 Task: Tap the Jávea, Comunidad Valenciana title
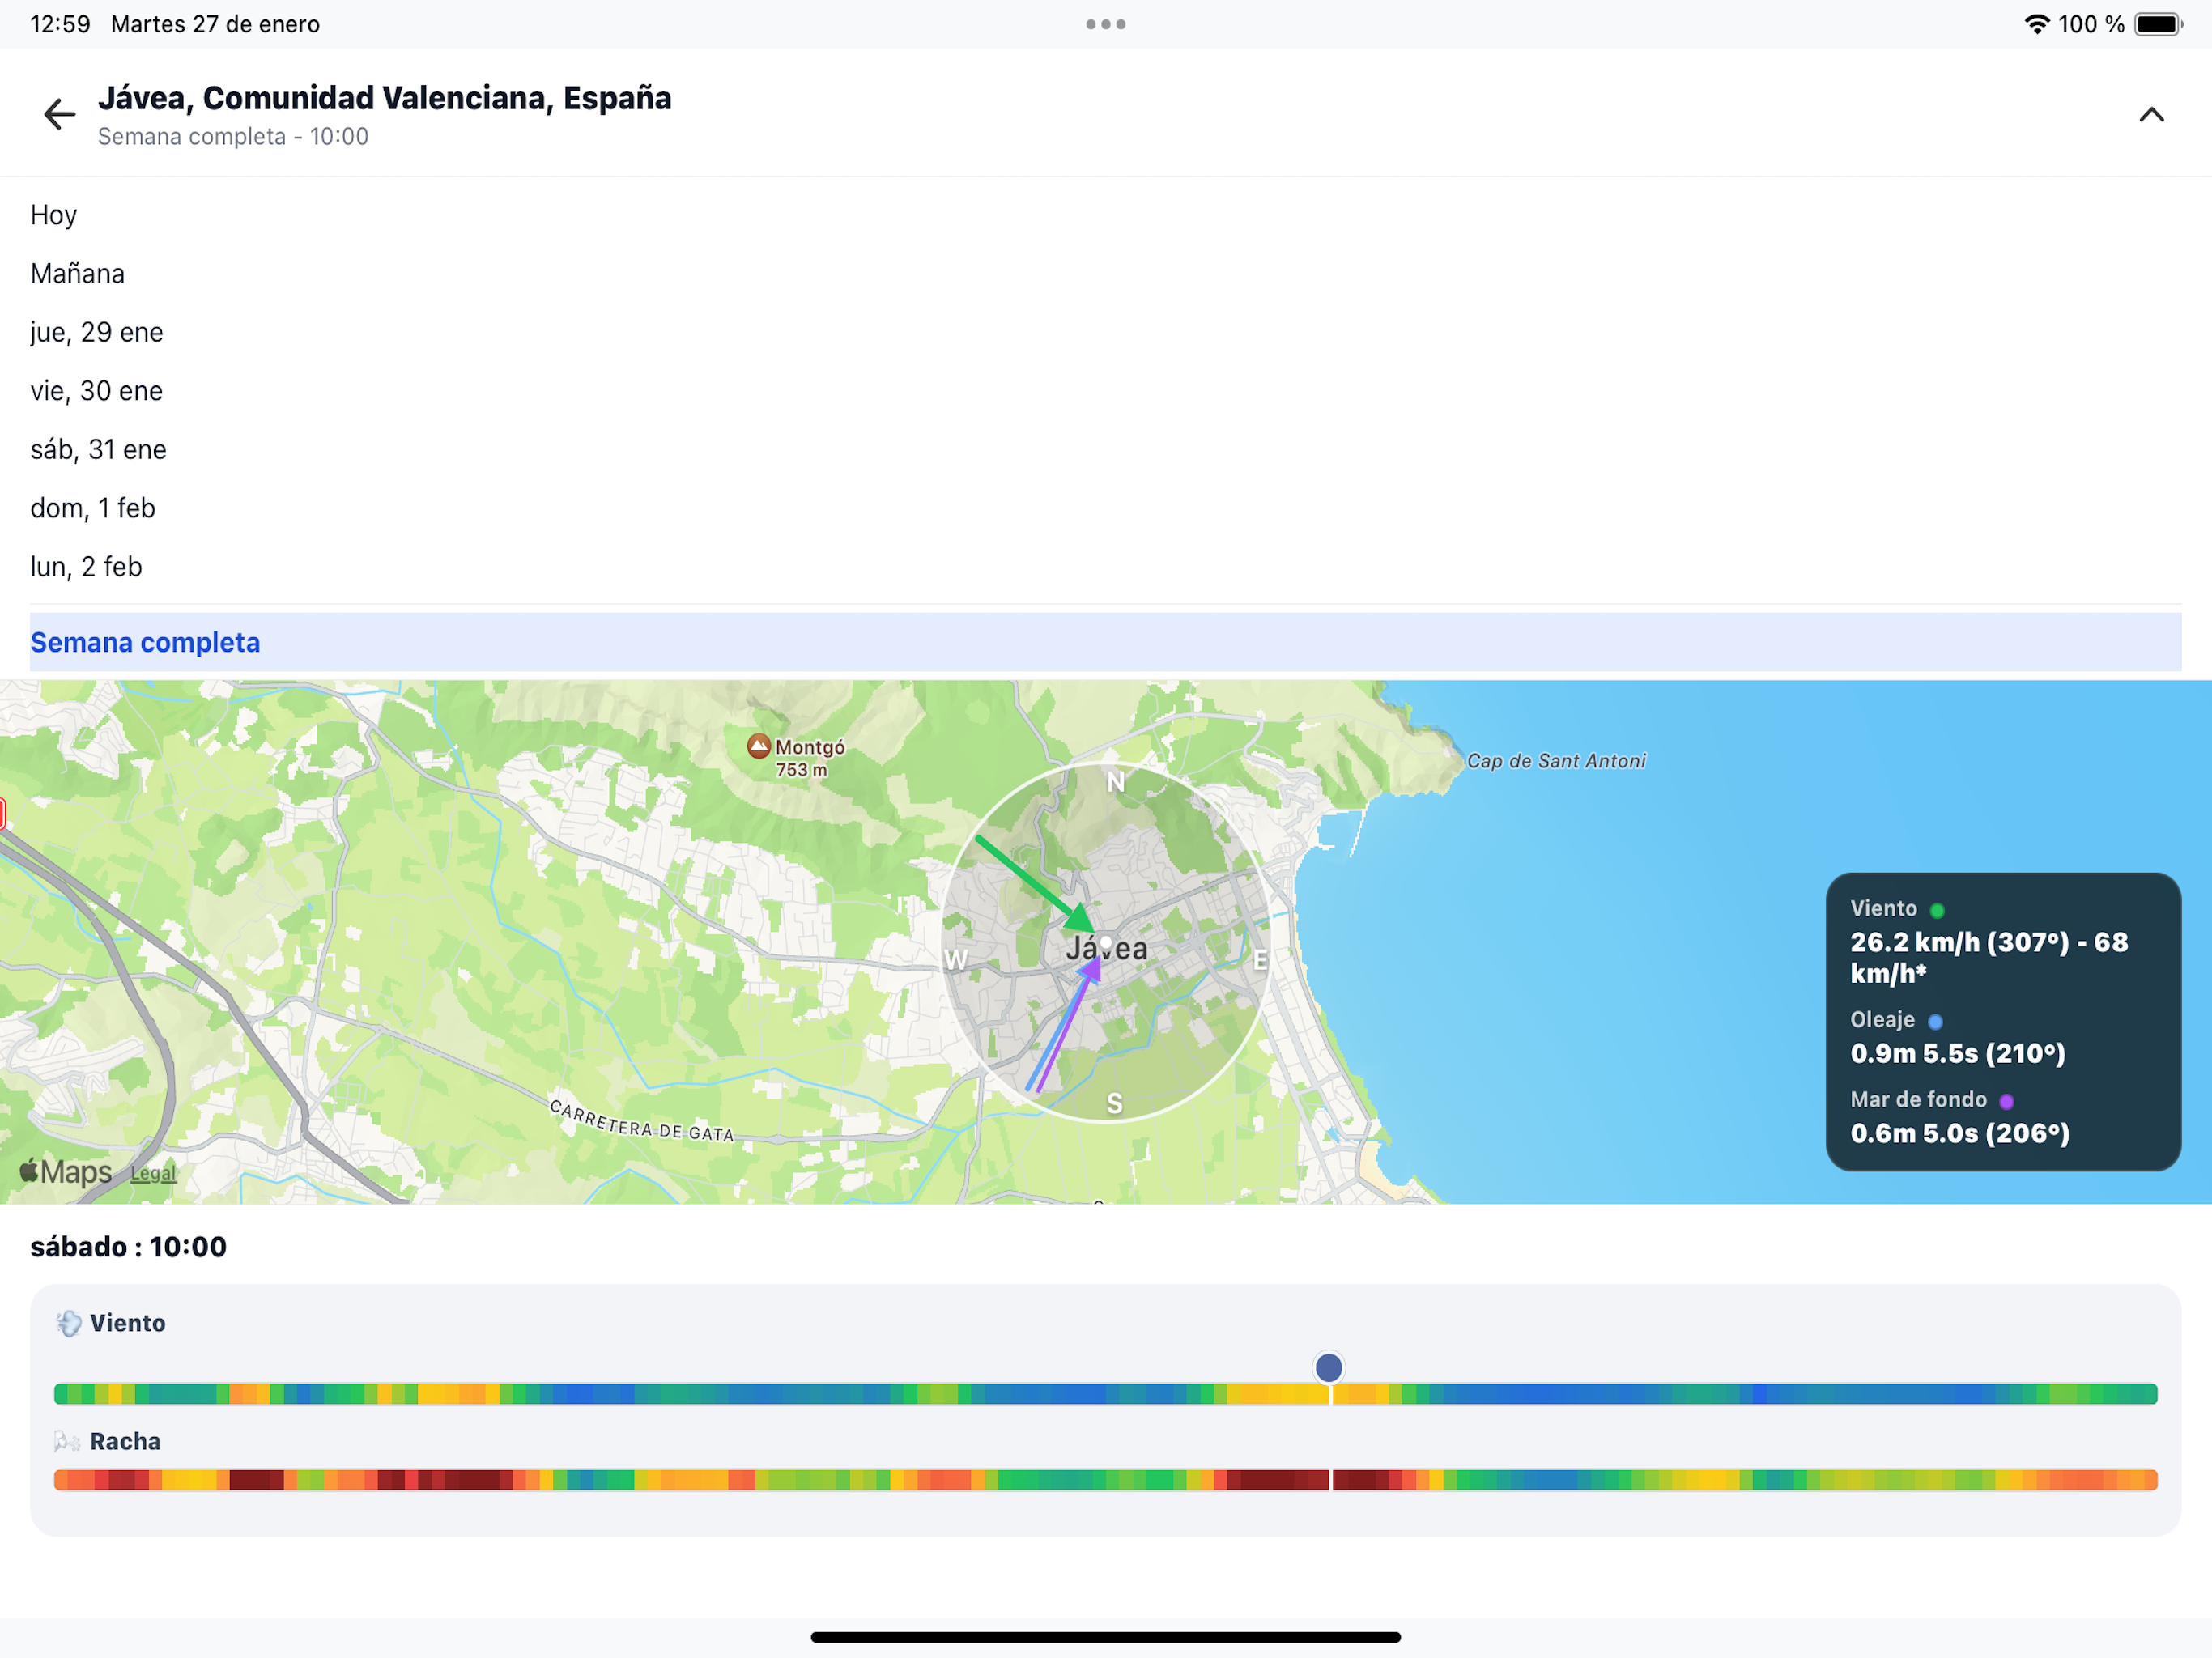point(385,98)
